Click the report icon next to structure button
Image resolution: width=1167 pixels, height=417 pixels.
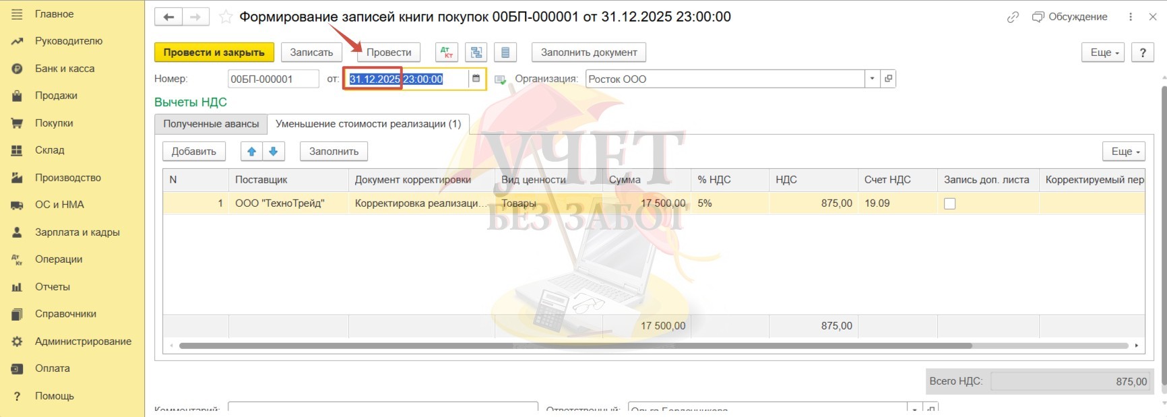click(505, 53)
